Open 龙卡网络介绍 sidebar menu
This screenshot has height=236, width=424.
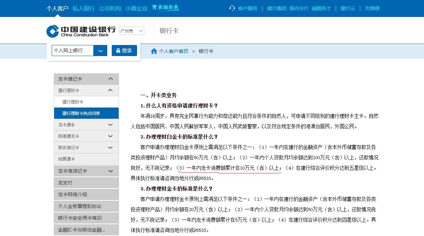pos(86,194)
